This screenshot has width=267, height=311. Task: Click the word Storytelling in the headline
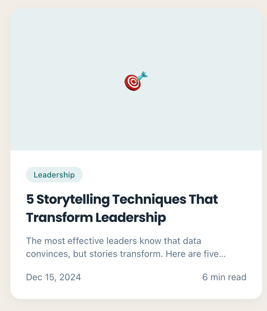click(73, 199)
